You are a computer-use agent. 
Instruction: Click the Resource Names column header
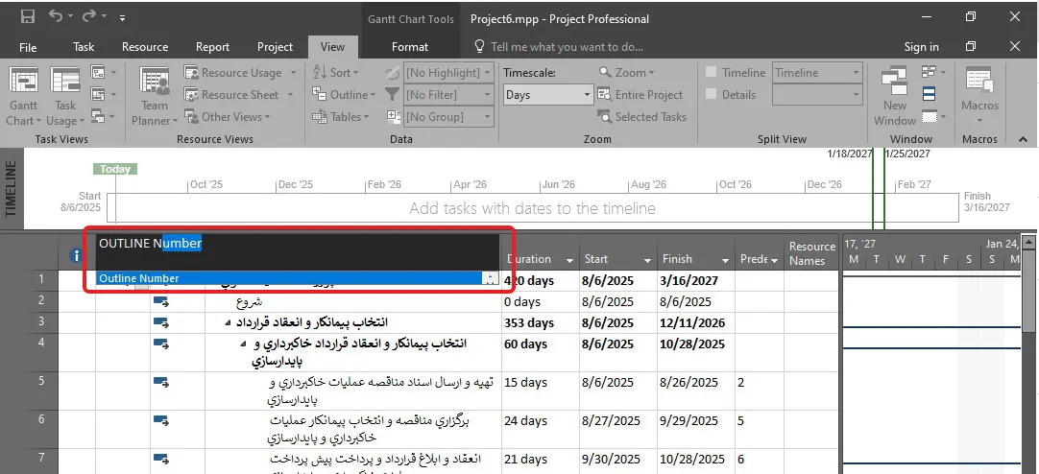pos(811,253)
